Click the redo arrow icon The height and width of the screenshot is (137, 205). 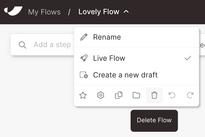point(190,95)
